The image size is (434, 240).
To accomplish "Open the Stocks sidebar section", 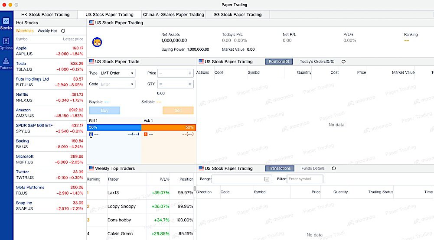I will (6, 23).
